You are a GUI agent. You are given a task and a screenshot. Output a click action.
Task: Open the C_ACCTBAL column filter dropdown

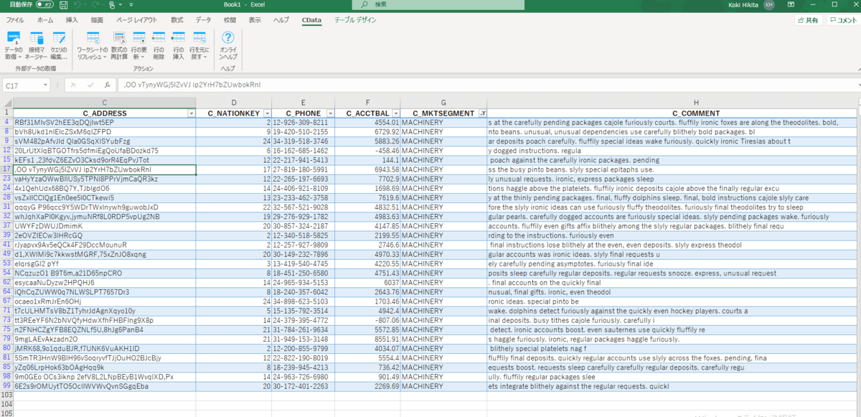pyautogui.click(x=395, y=113)
